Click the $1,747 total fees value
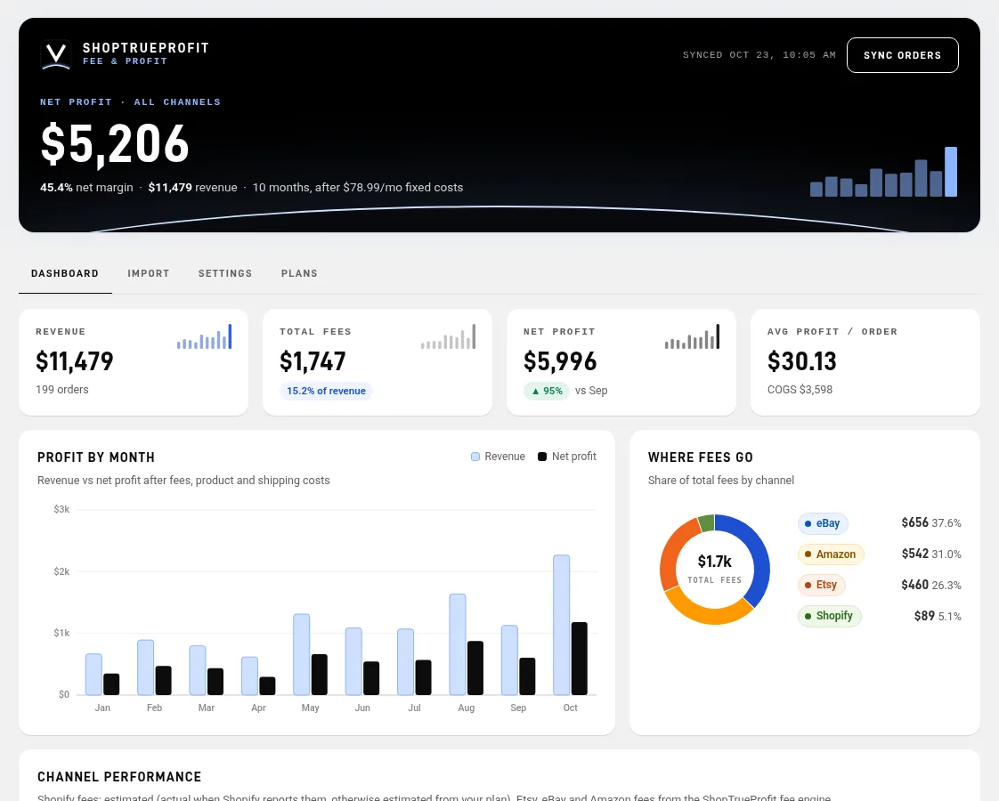Viewport: 999px width, 801px height. pyautogui.click(x=313, y=361)
